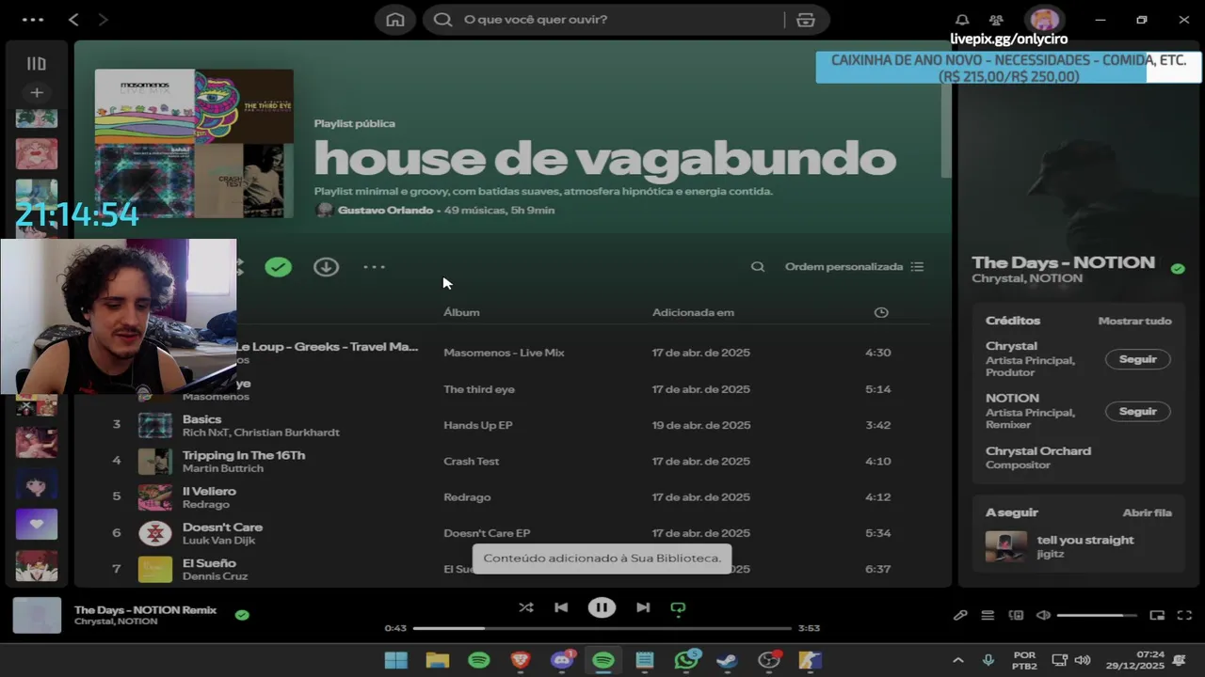Open the Liked Songs heart tile in the sidebar

[x=37, y=524]
